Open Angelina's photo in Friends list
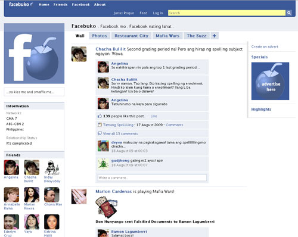 pyautogui.click(x=11, y=167)
